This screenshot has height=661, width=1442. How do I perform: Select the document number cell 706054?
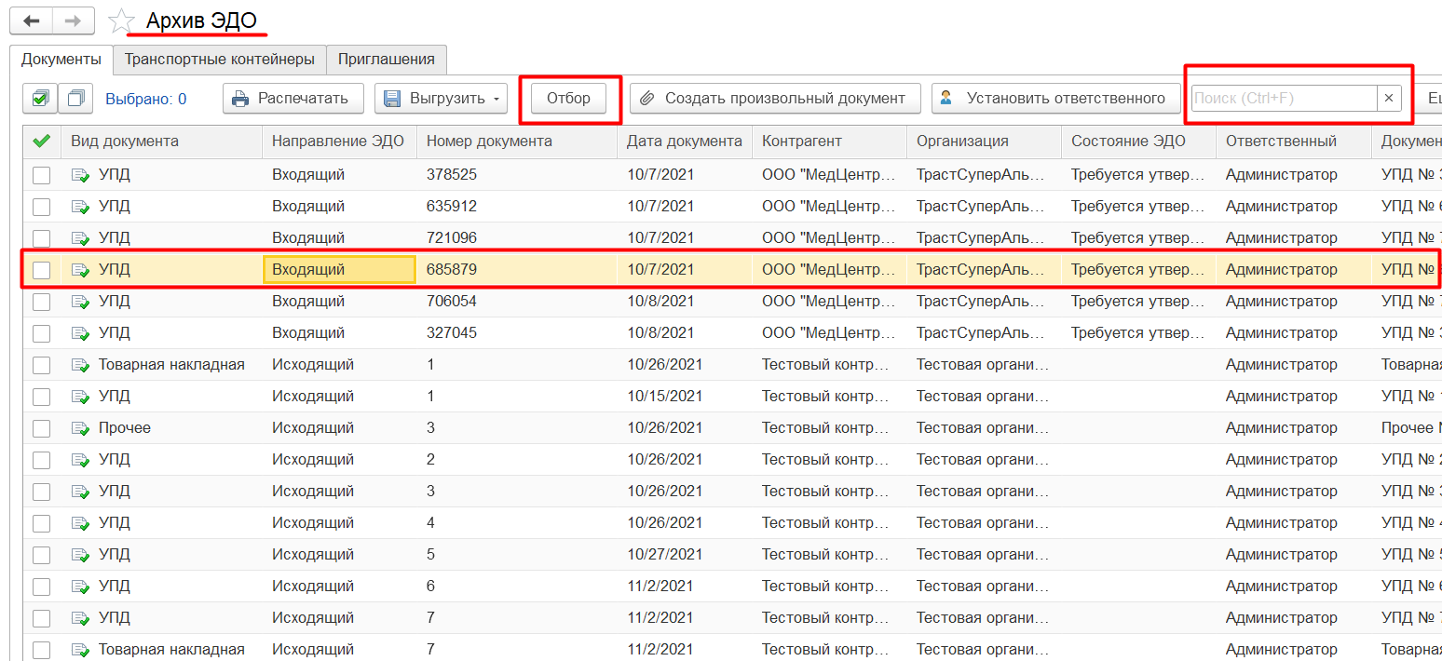click(517, 302)
